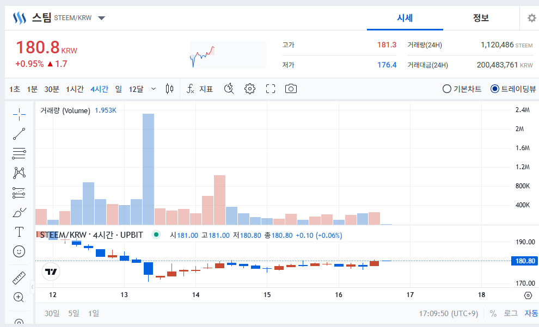The width and height of the screenshot is (539, 327).
Task: Set chart interval to 30분
Action: point(52,89)
